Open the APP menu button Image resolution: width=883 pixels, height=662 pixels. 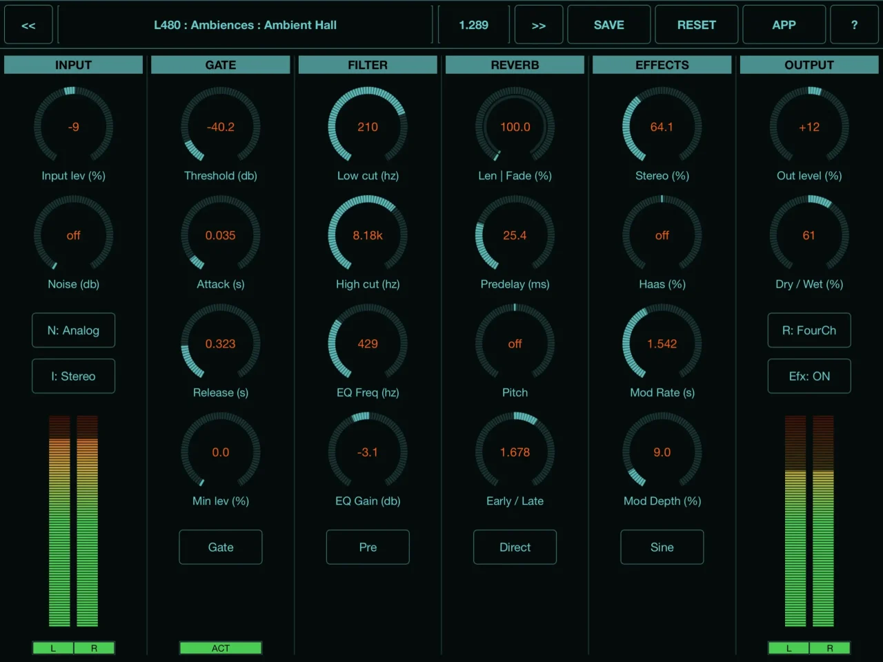coord(784,25)
